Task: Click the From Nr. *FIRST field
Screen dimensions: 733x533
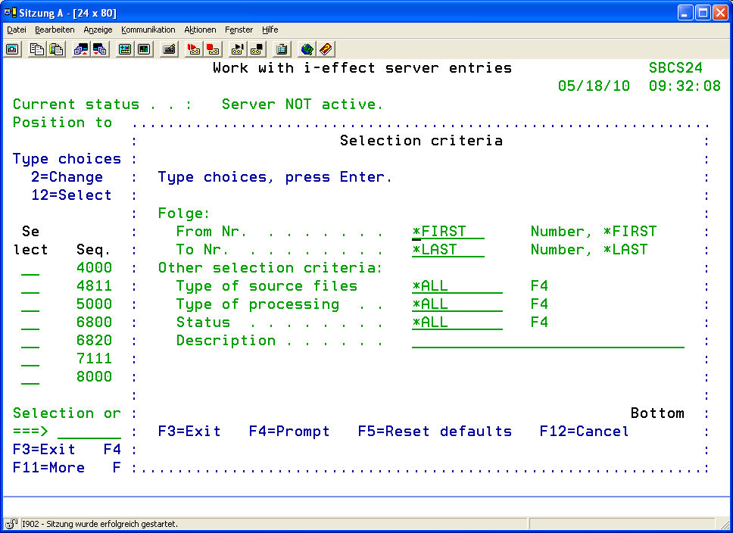Action: (448, 232)
